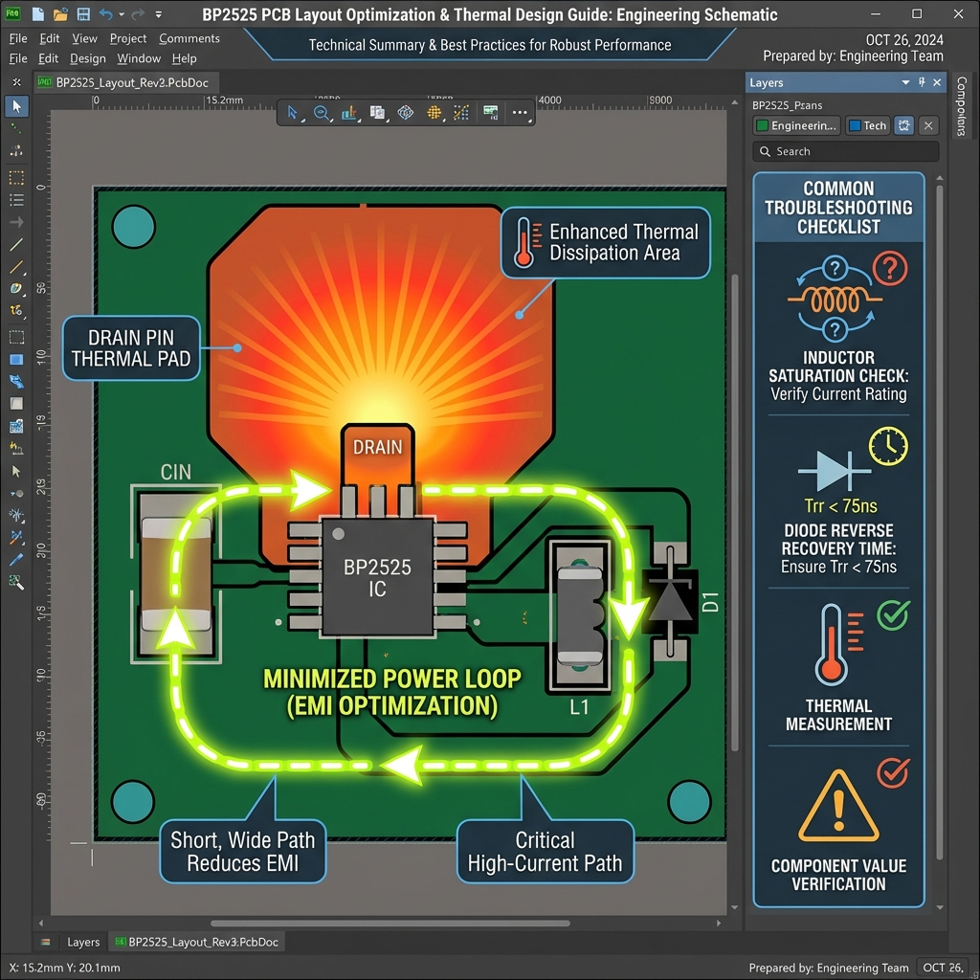Select the filled blue rectangle tool
This screenshot has width=980, height=980.
pyautogui.click(x=16, y=360)
